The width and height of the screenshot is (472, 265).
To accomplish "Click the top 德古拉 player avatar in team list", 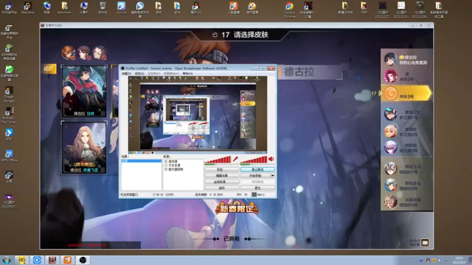I will tap(391, 59).
